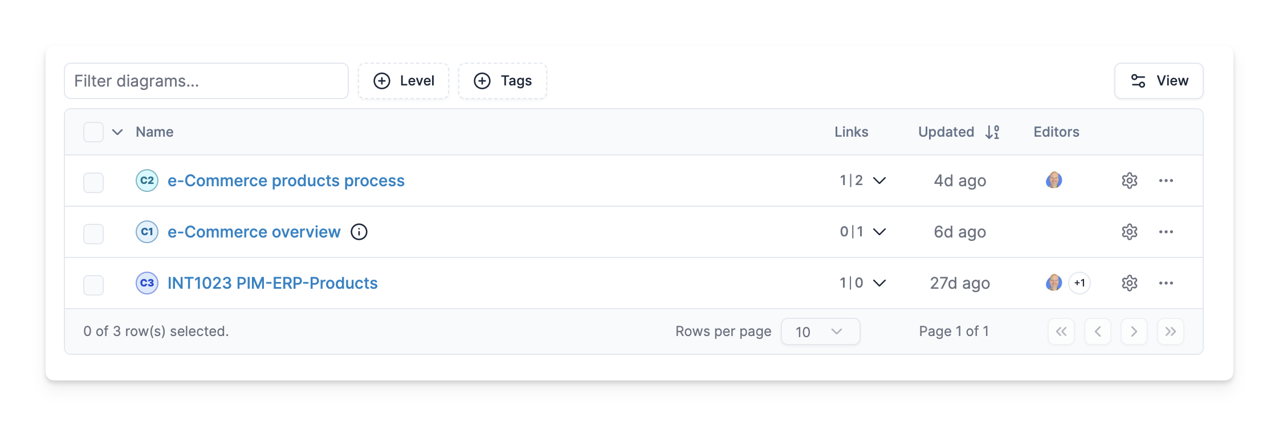Viewport: 1279px width, 426px height.
Task: Add a Tags filter
Action: click(503, 81)
